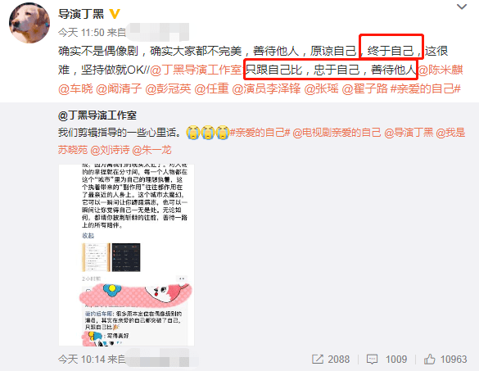Open the @丁黑导演工作室 mention in the post
Image resolution: width=479 pixels, height=371 pixels.
tap(196, 70)
